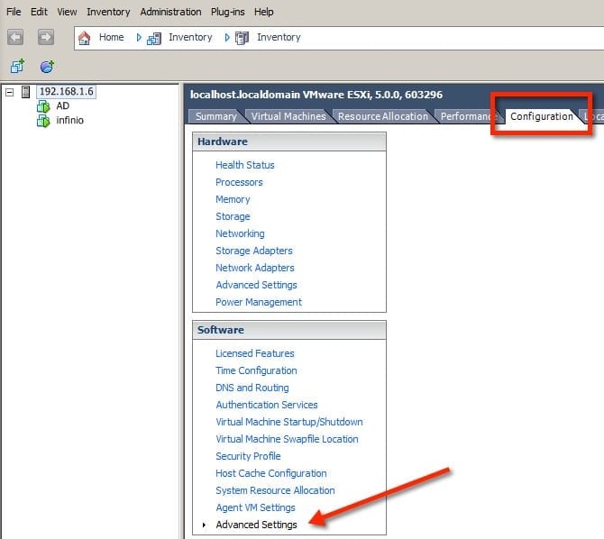
Task: Open Time Configuration link
Action: [257, 370]
